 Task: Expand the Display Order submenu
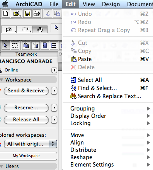pos(108,116)
